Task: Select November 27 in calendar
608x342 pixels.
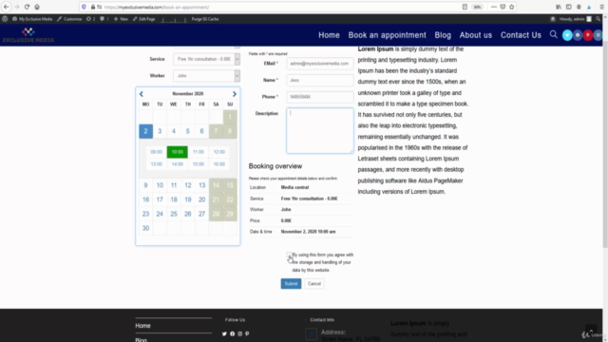Action: tap(201, 214)
